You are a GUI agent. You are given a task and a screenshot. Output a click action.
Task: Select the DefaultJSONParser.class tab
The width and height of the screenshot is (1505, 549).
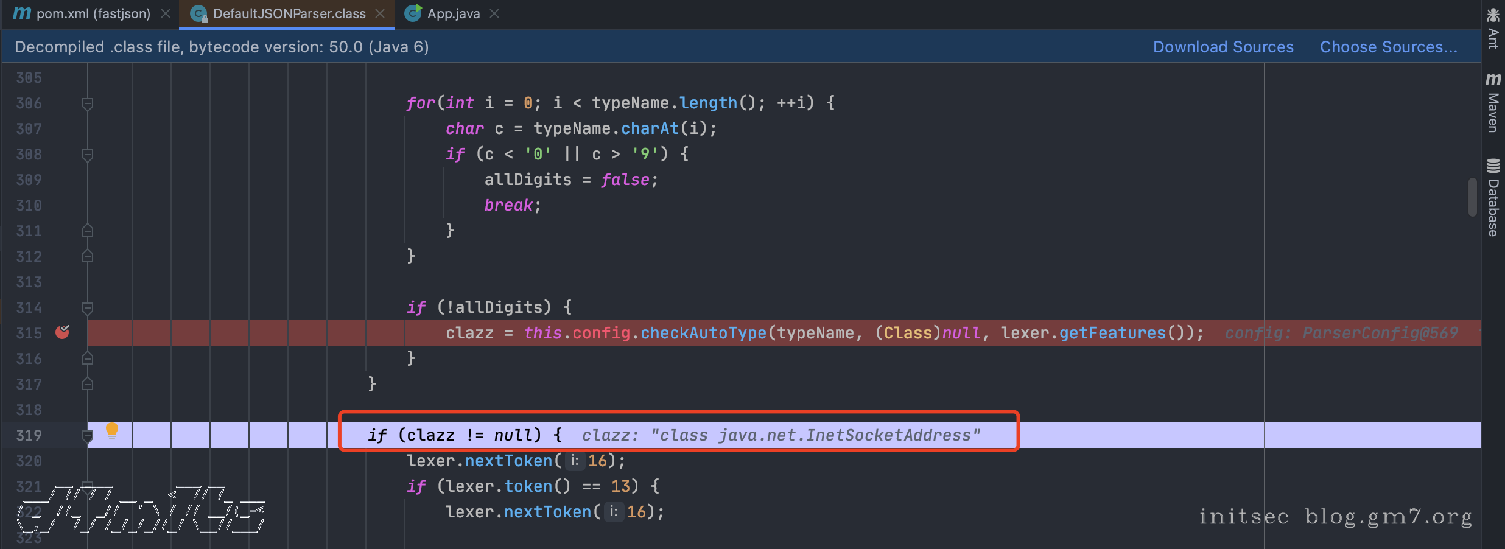[289, 13]
